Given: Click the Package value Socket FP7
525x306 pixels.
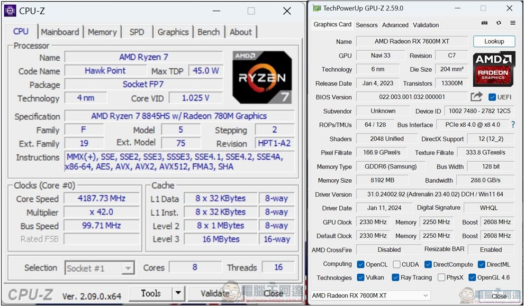Looking at the screenshot, I should [143, 84].
